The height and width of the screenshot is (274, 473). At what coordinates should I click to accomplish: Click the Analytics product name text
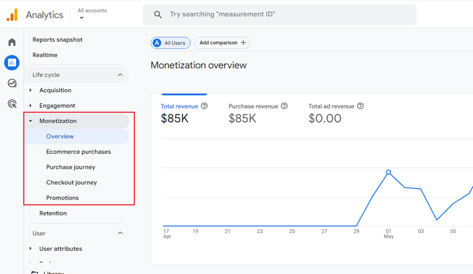(x=45, y=15)
